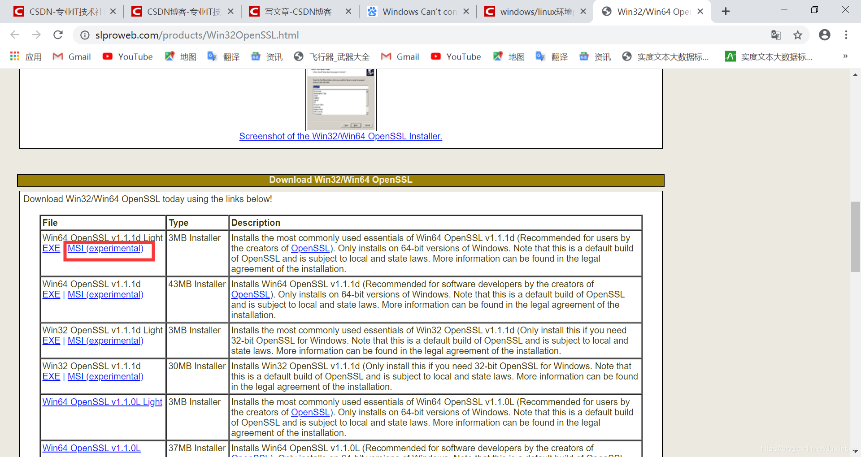
Task: Download Win32 OpenSSL v1.1.1d MSI (experimental)
Action: point(105,376)
